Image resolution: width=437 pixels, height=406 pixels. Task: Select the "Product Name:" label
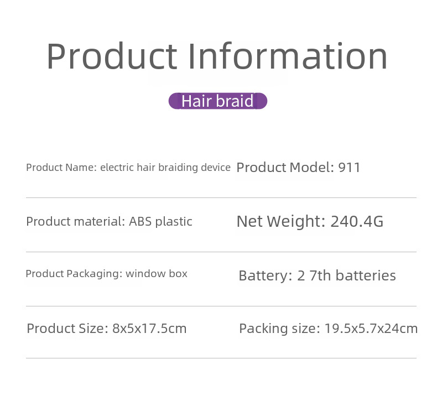61,168
